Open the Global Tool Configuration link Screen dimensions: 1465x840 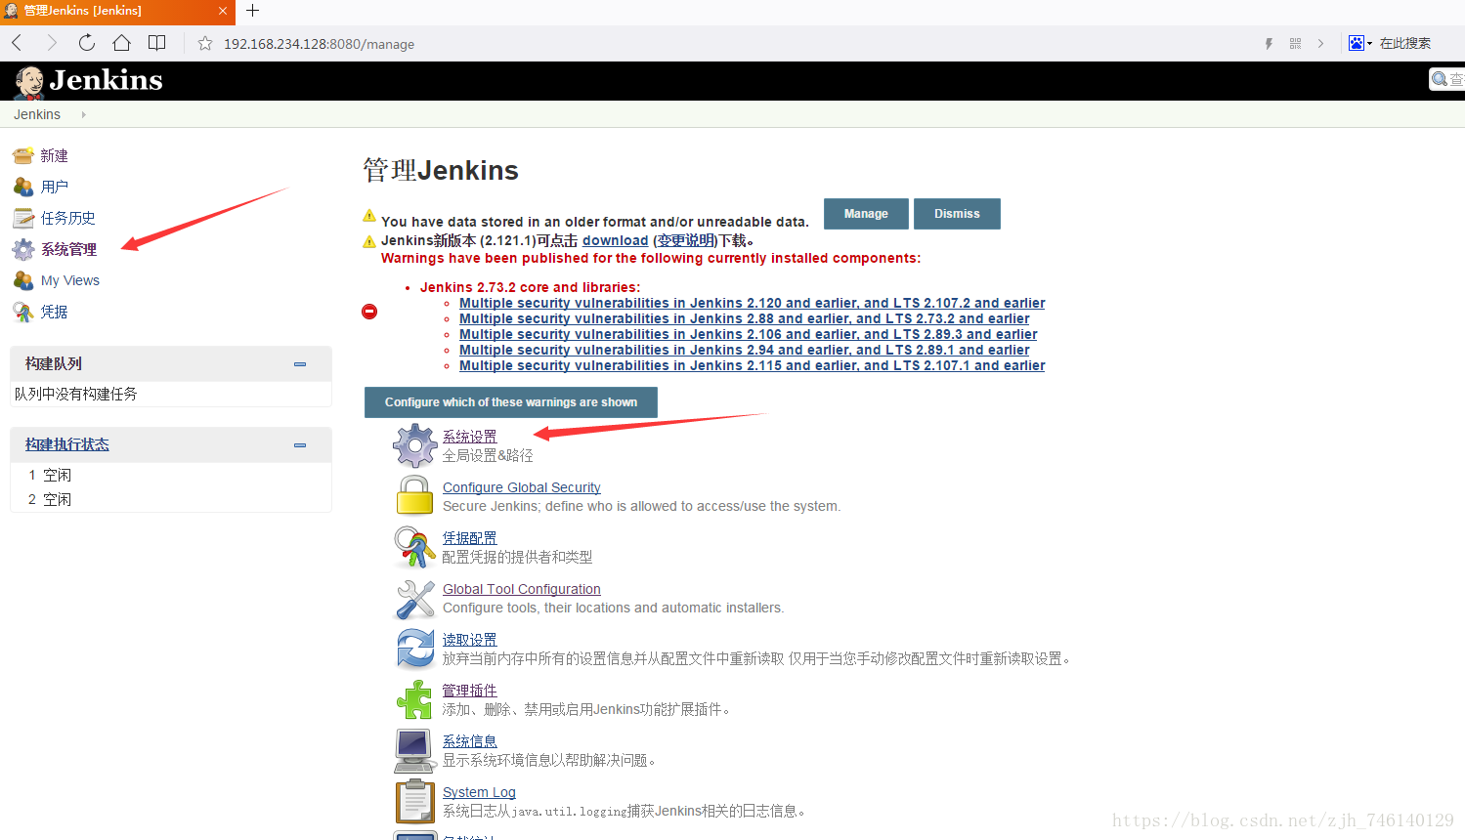[x=522, y=589]
